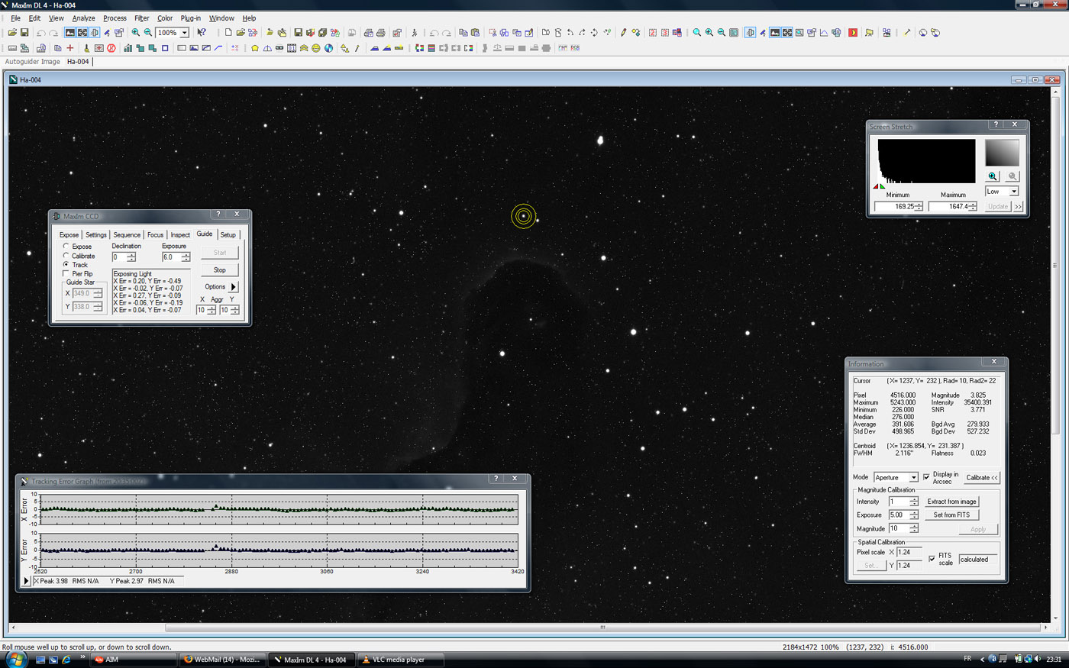Expand the Options arrow in guide tab
This screenshot has height=668, width=1069.
pos(234,287)
